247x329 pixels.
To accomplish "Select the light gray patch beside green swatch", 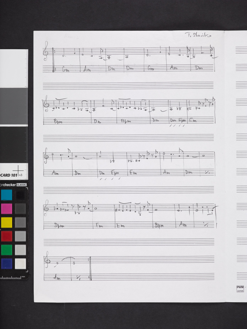I will pos(20,250).
